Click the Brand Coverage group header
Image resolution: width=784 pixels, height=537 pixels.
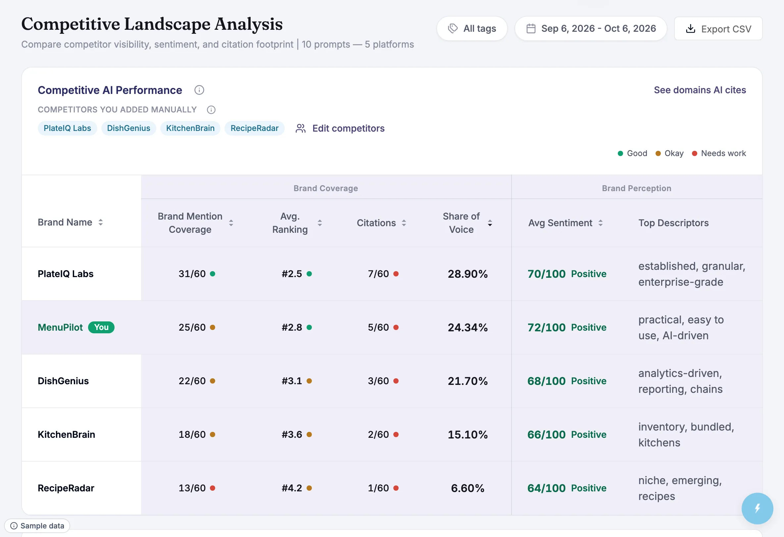(325, 188)
